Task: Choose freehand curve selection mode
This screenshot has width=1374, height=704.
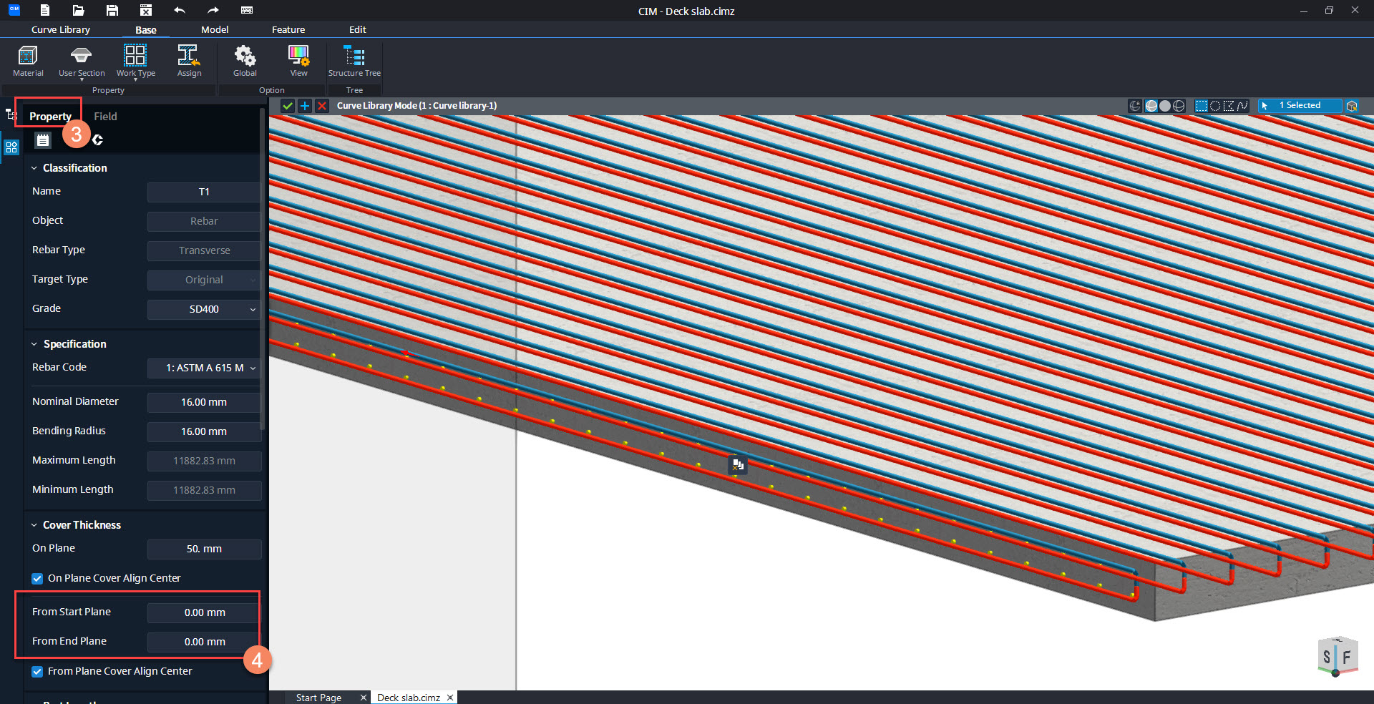Action: (x=1242, y=106)
